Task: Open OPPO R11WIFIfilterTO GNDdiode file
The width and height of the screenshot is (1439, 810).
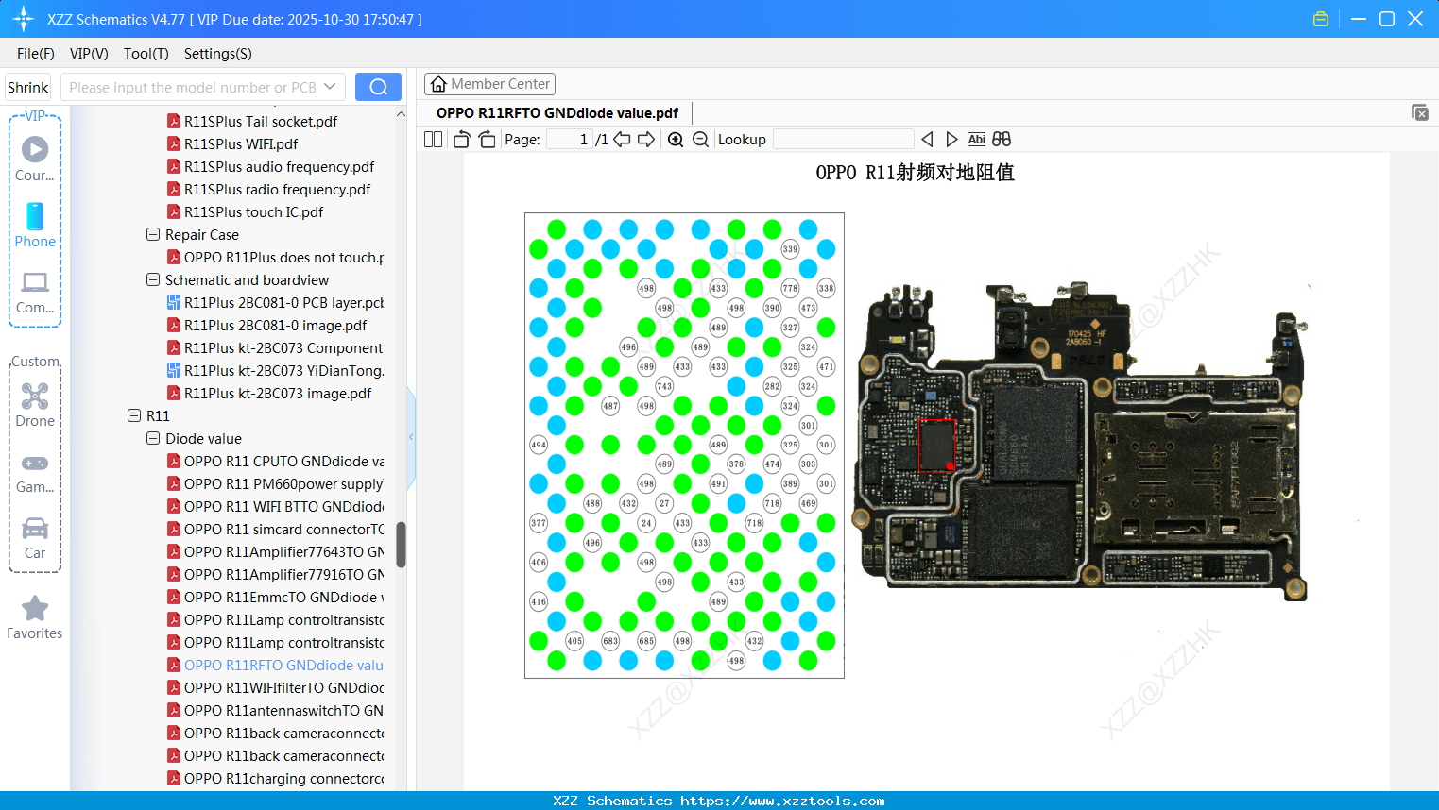Action: pos(275,687)
